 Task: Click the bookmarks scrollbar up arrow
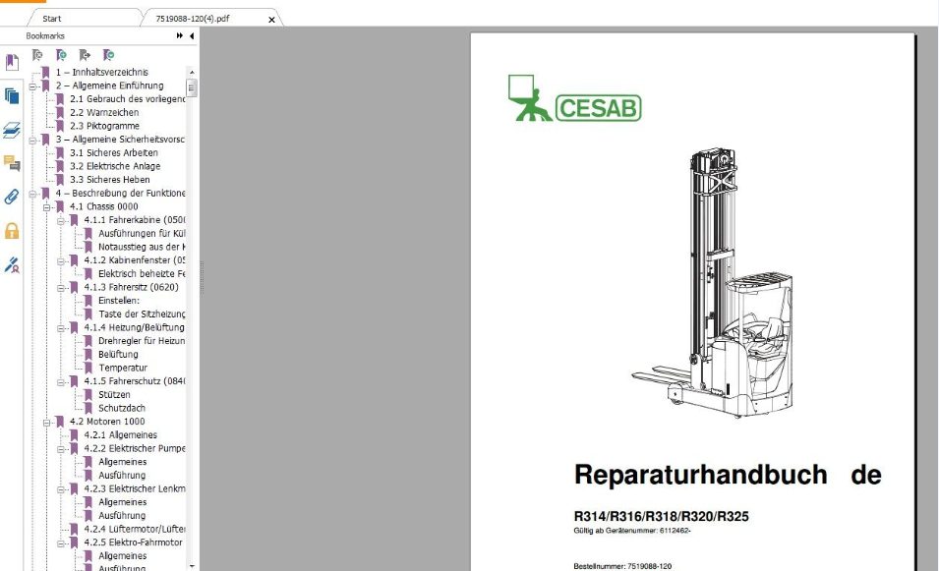tap(192, 72)
